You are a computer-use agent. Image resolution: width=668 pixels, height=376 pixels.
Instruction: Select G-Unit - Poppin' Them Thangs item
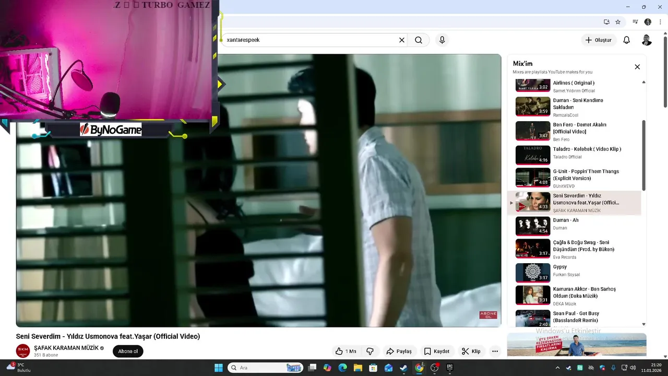coord(575,178)
